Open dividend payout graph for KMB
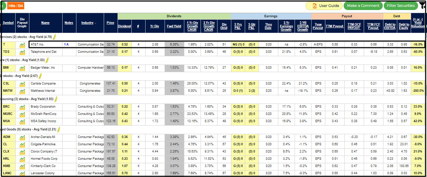Screen dimensions: 427x177 (x=22, y=166)
